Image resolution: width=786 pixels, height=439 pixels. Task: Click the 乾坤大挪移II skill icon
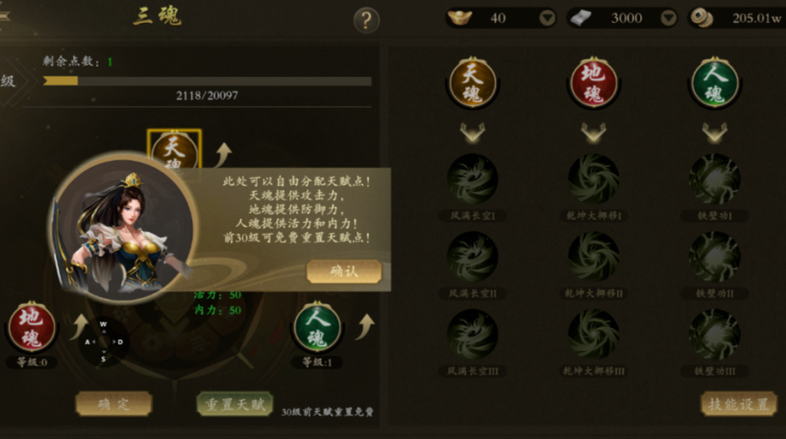[593, 257]
